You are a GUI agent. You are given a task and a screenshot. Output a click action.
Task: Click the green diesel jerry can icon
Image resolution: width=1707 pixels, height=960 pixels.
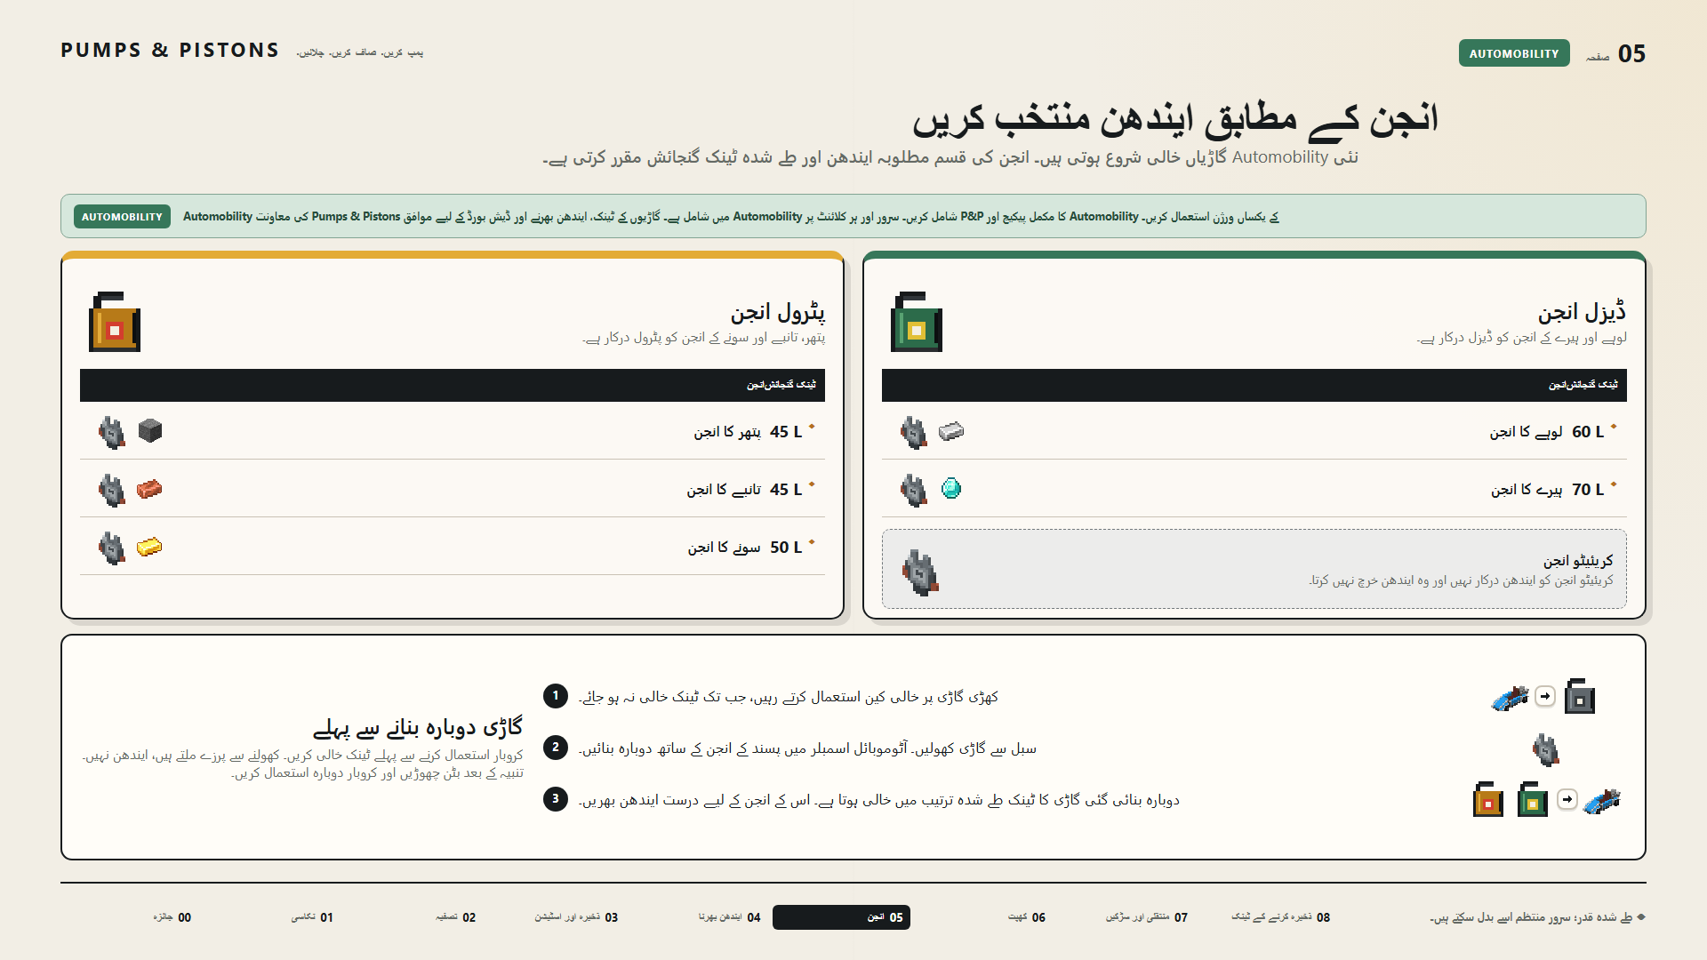917,322
